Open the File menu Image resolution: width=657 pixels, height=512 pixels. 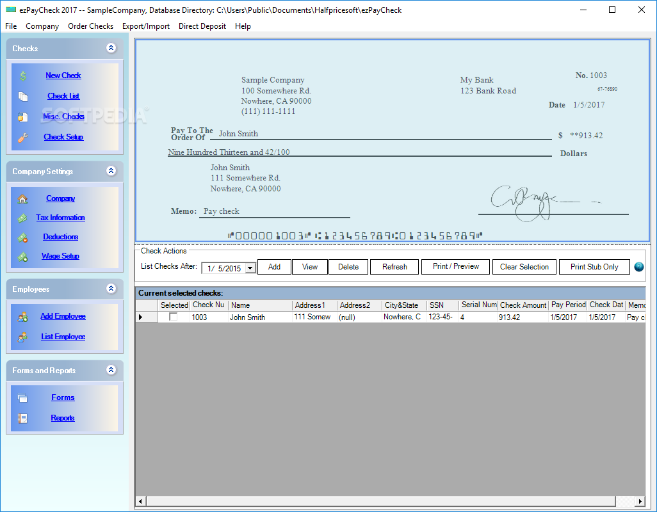coord(11,26)
